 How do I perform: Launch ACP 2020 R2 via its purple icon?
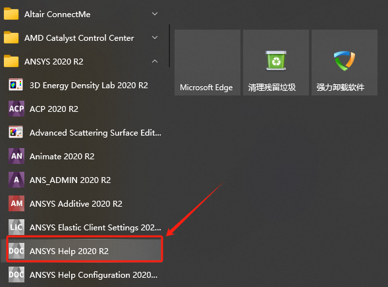16,109
